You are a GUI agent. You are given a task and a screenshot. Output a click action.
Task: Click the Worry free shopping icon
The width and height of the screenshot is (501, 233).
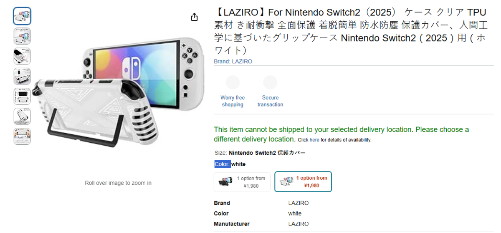[x=233, y=82]
